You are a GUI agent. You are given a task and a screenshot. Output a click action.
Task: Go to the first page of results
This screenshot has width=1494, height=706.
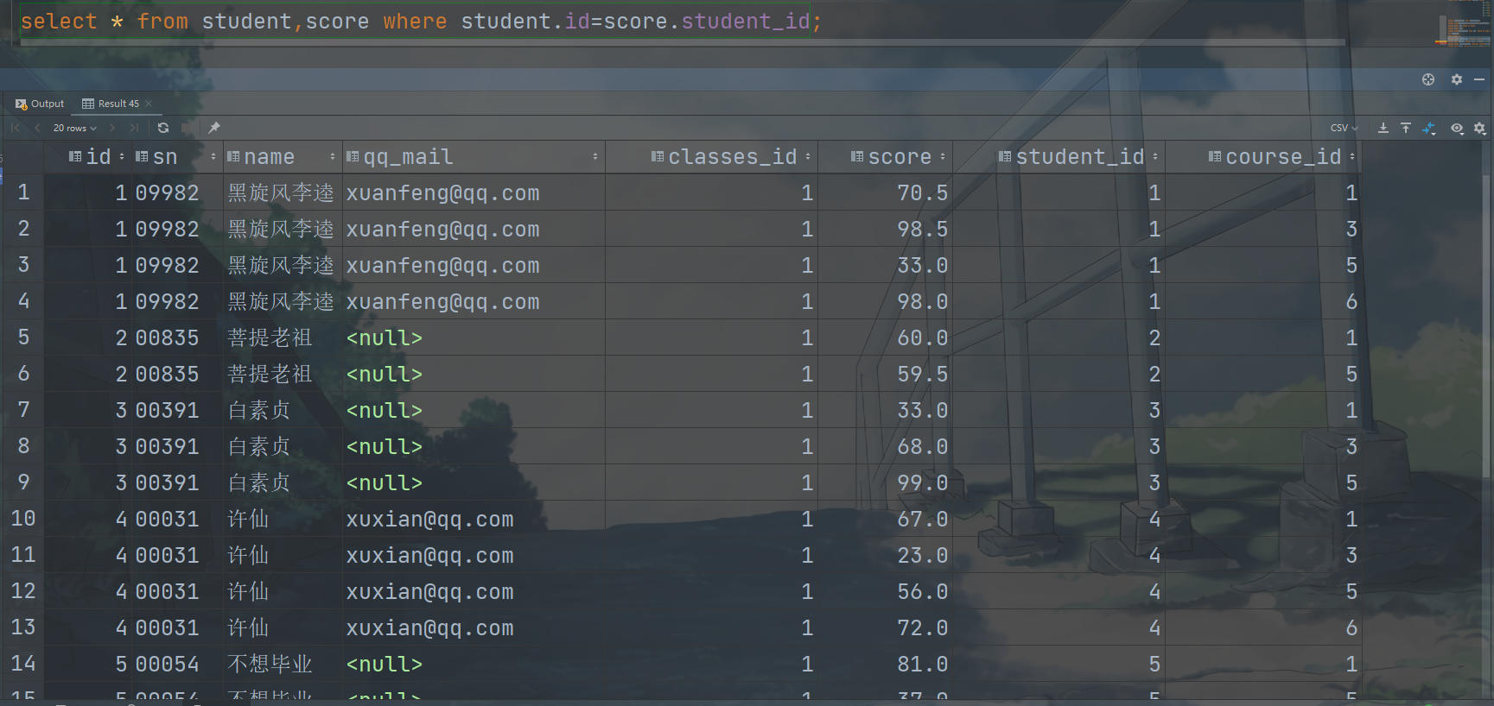click(x=16, y=128)
